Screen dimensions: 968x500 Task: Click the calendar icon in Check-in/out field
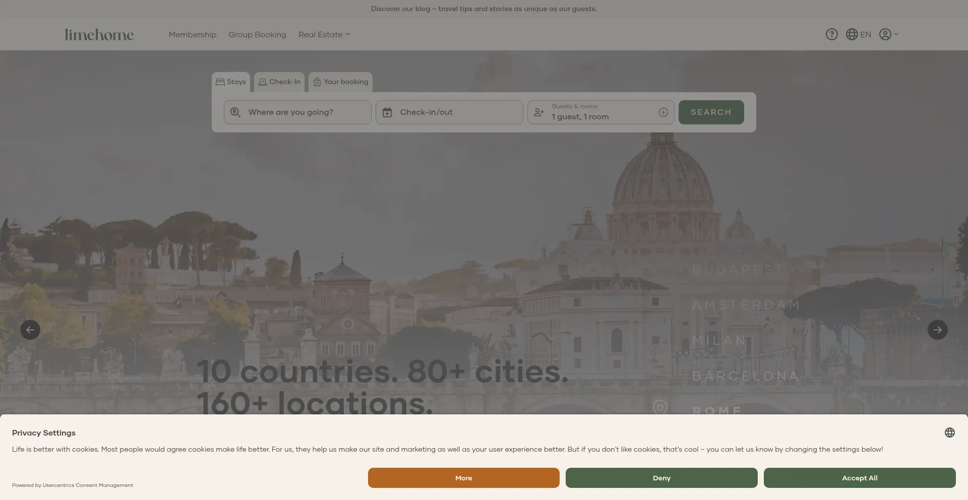387,112
